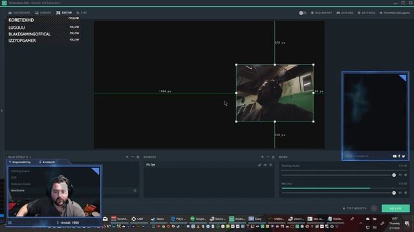Mute Mic/Aux speaker icon
Screen dimensions: 414x232
400,193
